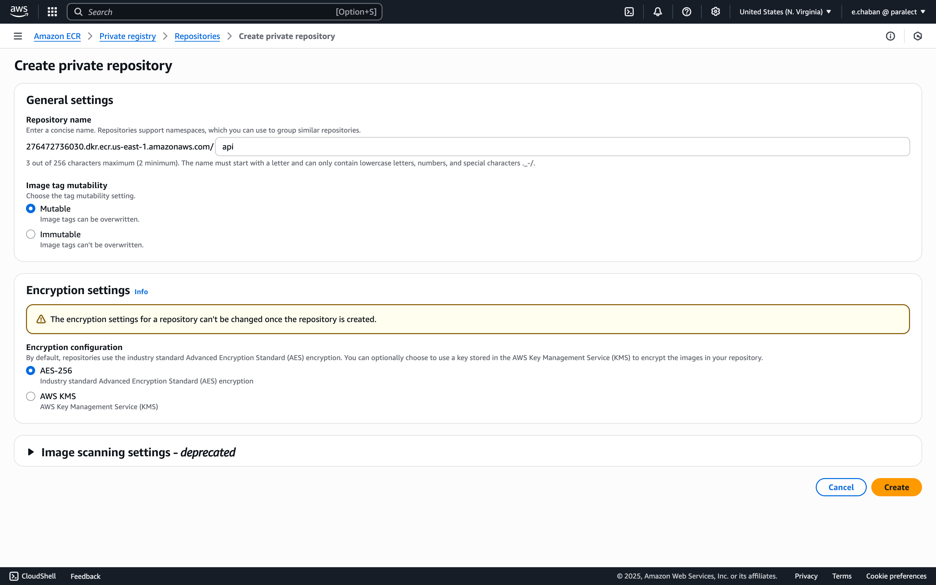Click the AWS home logo

pyautogui.click(x=19, y=12)
